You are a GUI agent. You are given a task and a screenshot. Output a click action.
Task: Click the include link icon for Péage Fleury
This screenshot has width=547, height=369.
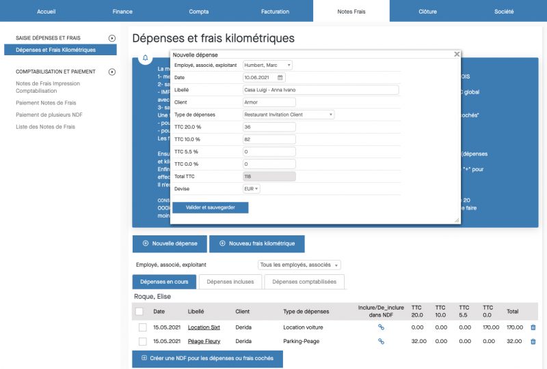tap(382, 341)
